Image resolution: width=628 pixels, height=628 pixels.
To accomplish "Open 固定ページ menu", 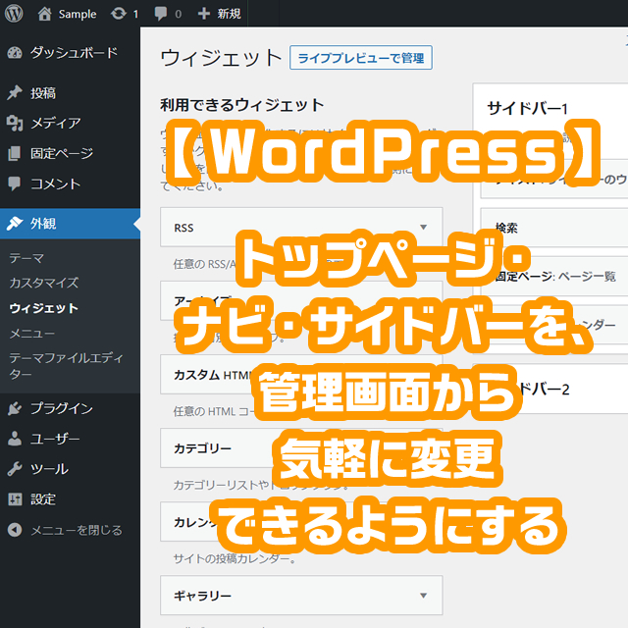I will [x=70, y=153].
